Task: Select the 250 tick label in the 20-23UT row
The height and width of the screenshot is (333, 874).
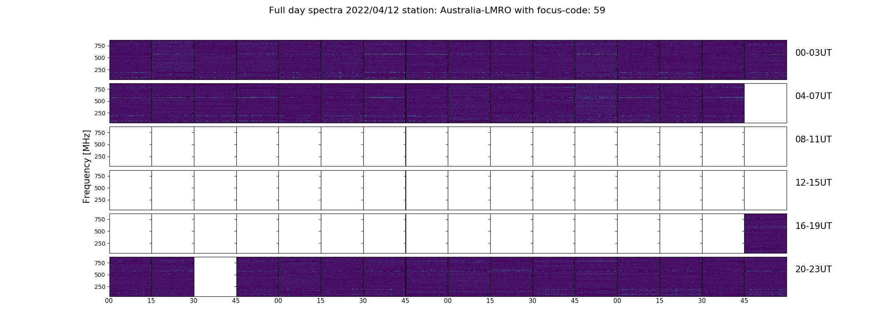Action: coord(100,287)
